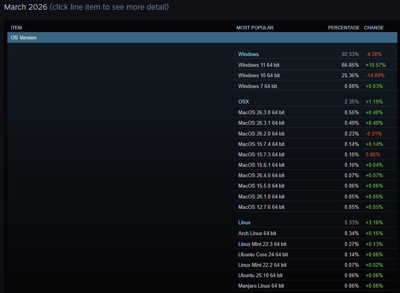The image size is (400, 293).
Task: Click Windows total 92.33% value
Action: coord(350,54)
